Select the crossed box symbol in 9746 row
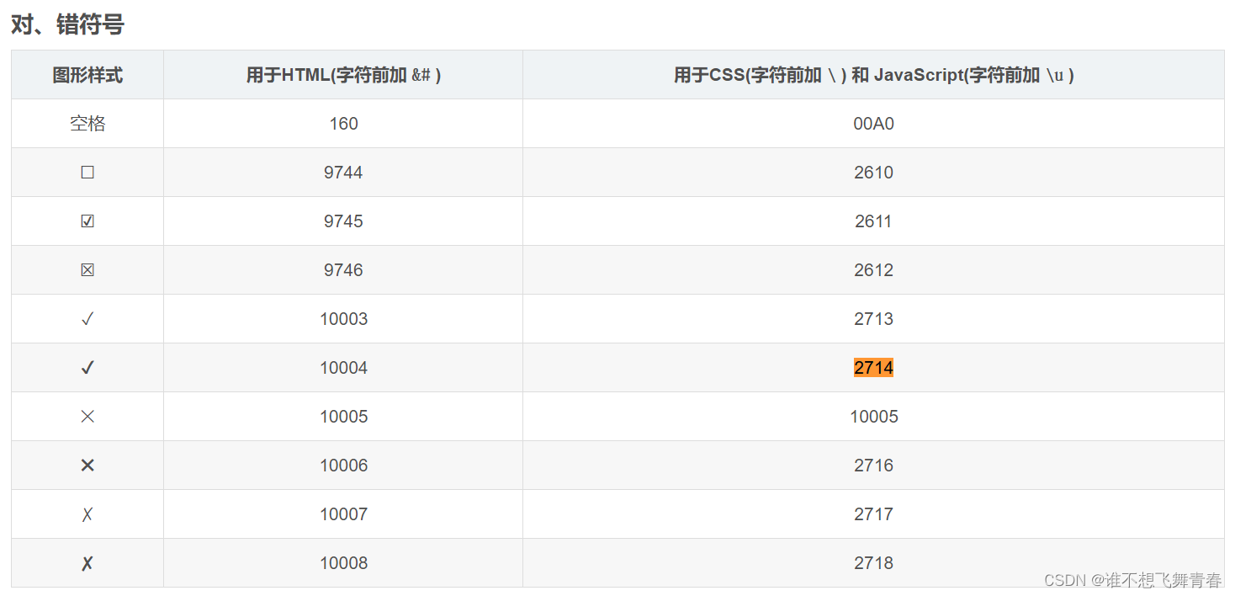Viewport: 1235px width, 596px height. pos(87,270)
